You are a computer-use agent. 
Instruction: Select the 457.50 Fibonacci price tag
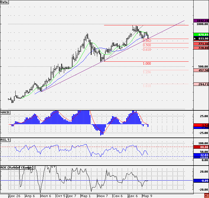pyautogui.click(x=201, y=70)
